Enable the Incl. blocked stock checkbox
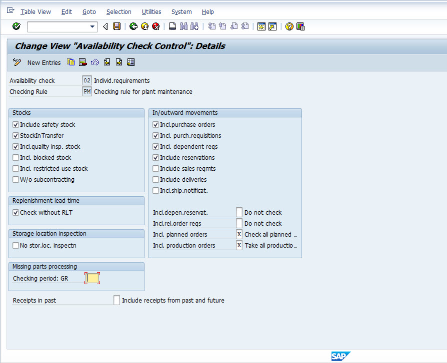Image resolution: width=447 pixels, height=363 pixels. 16,158
